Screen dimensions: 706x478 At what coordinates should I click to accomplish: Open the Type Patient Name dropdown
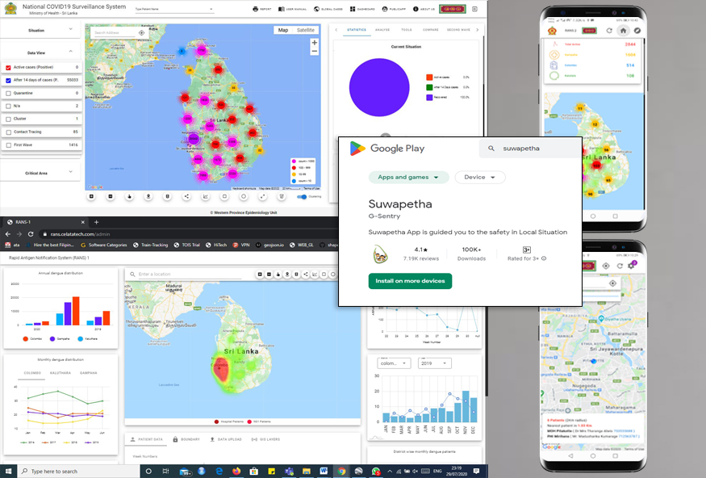coord(173,9)
